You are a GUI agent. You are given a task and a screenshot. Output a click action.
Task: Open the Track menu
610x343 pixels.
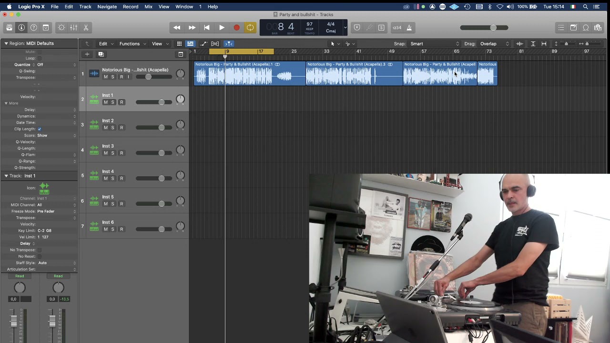pyautogui.click(x=85, y=7)
